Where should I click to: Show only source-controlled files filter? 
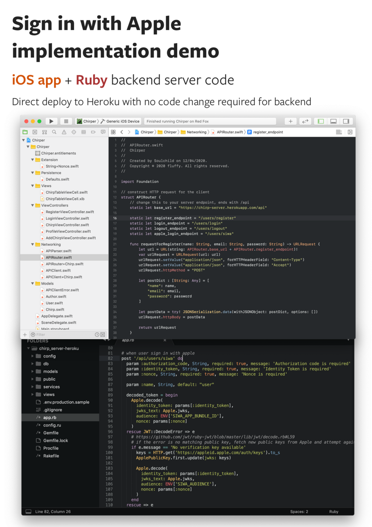[x=103, y=335]
